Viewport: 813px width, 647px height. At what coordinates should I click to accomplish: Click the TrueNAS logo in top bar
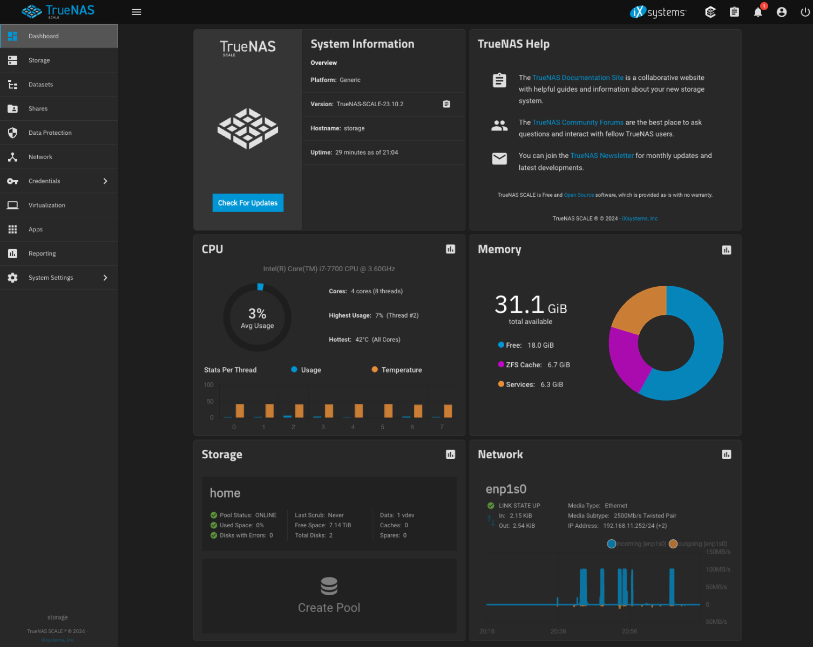58,11
